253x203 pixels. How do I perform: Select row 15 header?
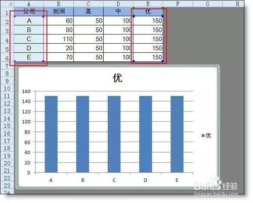[x=7, y=126]
